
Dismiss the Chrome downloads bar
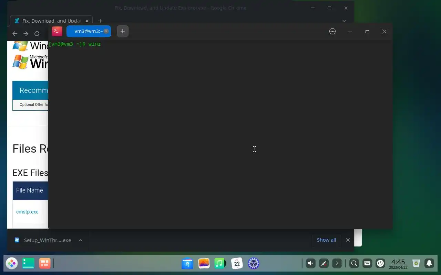click(348, 240)
